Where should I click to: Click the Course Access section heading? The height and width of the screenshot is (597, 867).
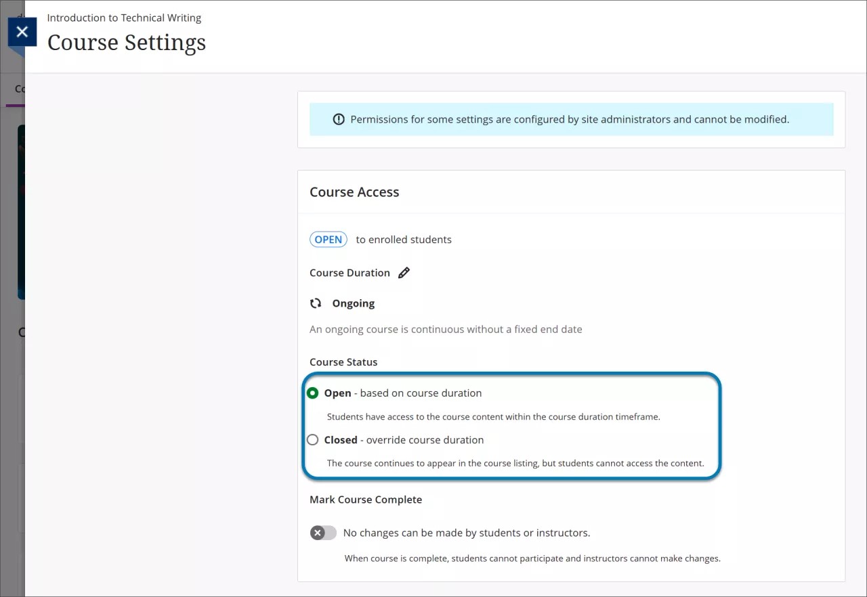[x=354, y=192]
